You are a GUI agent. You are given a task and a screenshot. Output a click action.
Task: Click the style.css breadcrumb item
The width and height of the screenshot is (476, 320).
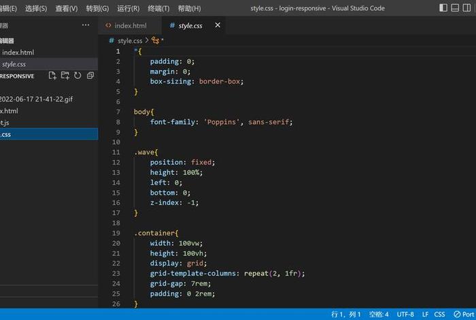coord(130,41)
